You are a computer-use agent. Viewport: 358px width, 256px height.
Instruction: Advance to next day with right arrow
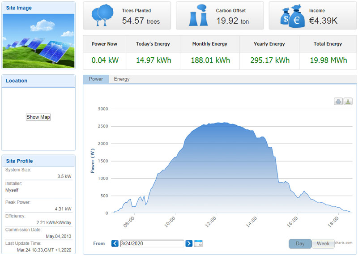click(x=189, y=243)
